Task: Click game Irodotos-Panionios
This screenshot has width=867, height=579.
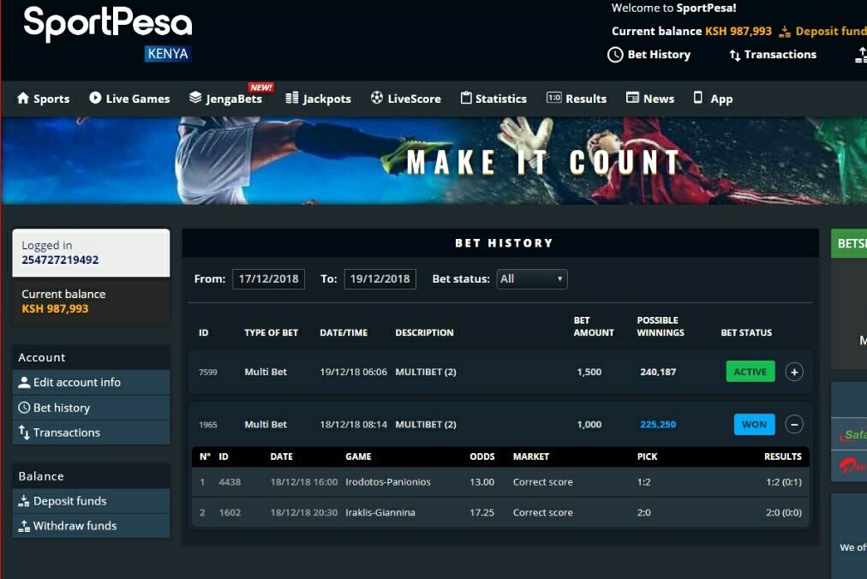Action: click(x=387, y=481)
